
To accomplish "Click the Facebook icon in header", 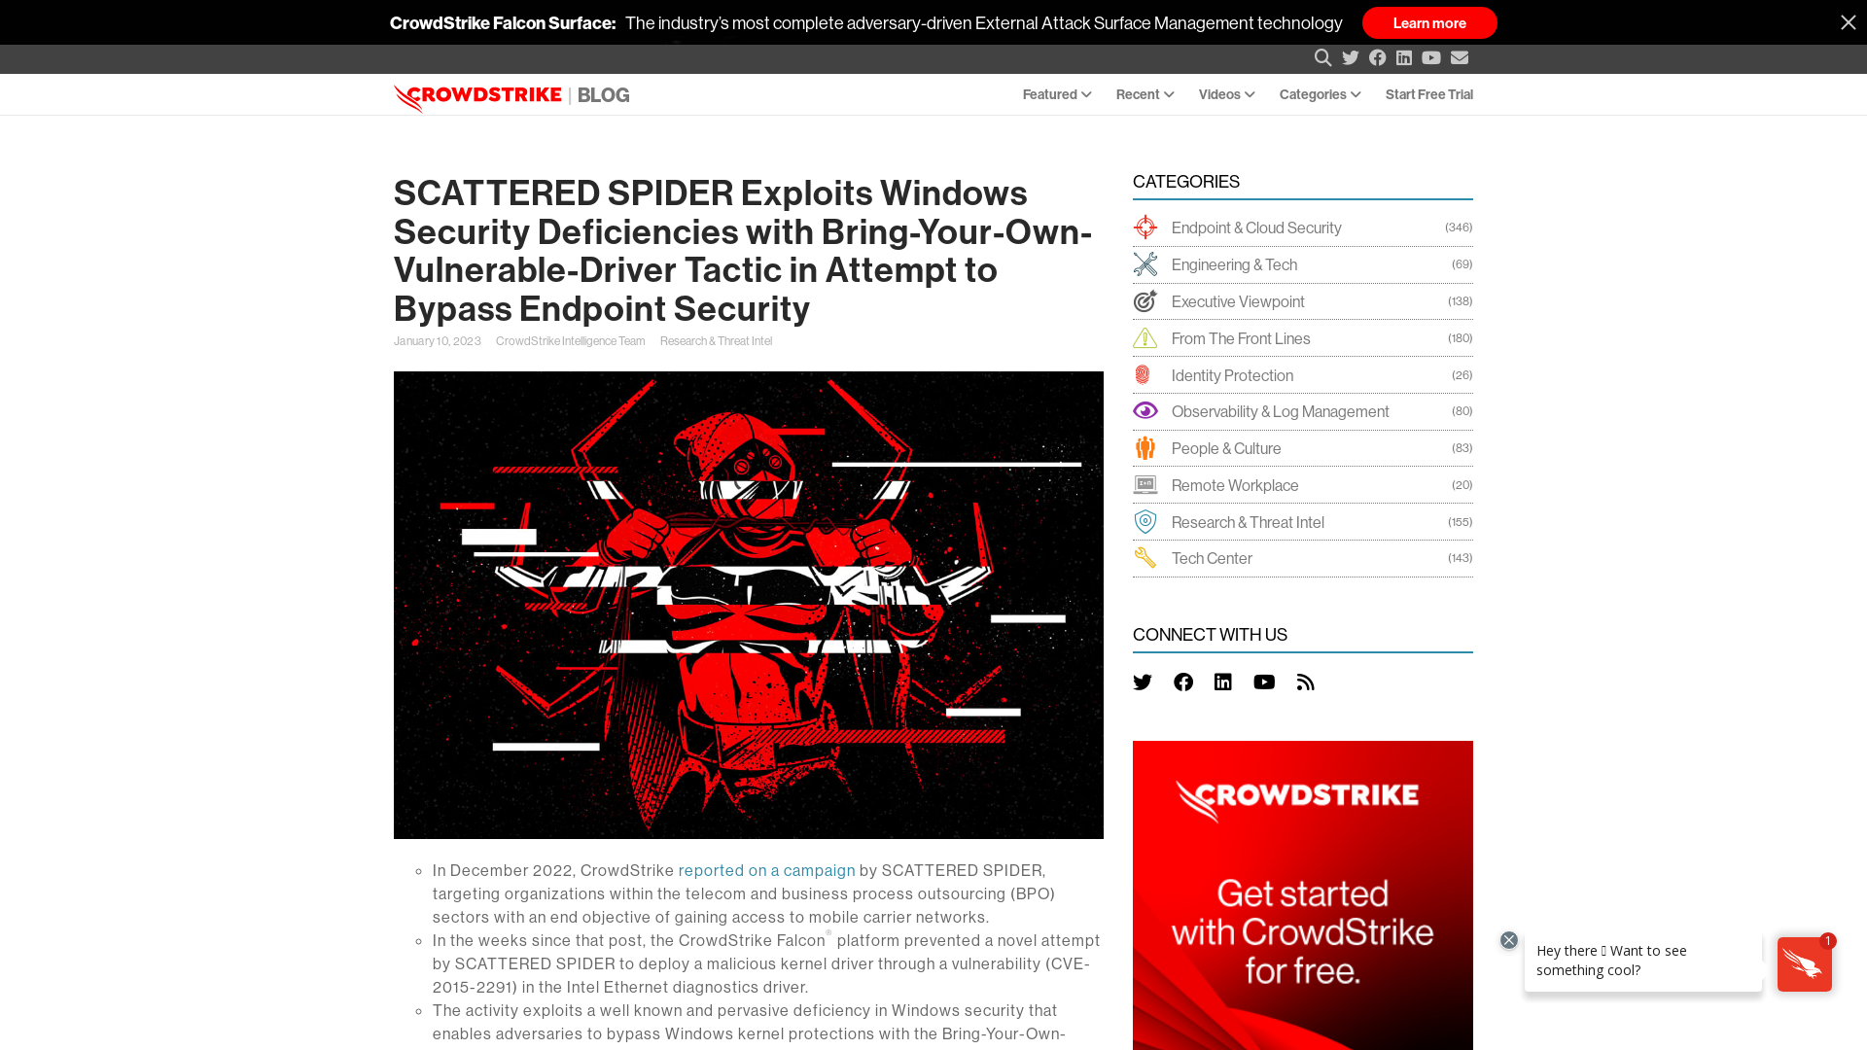I will pyautogui.click(x=1377, y=57).
